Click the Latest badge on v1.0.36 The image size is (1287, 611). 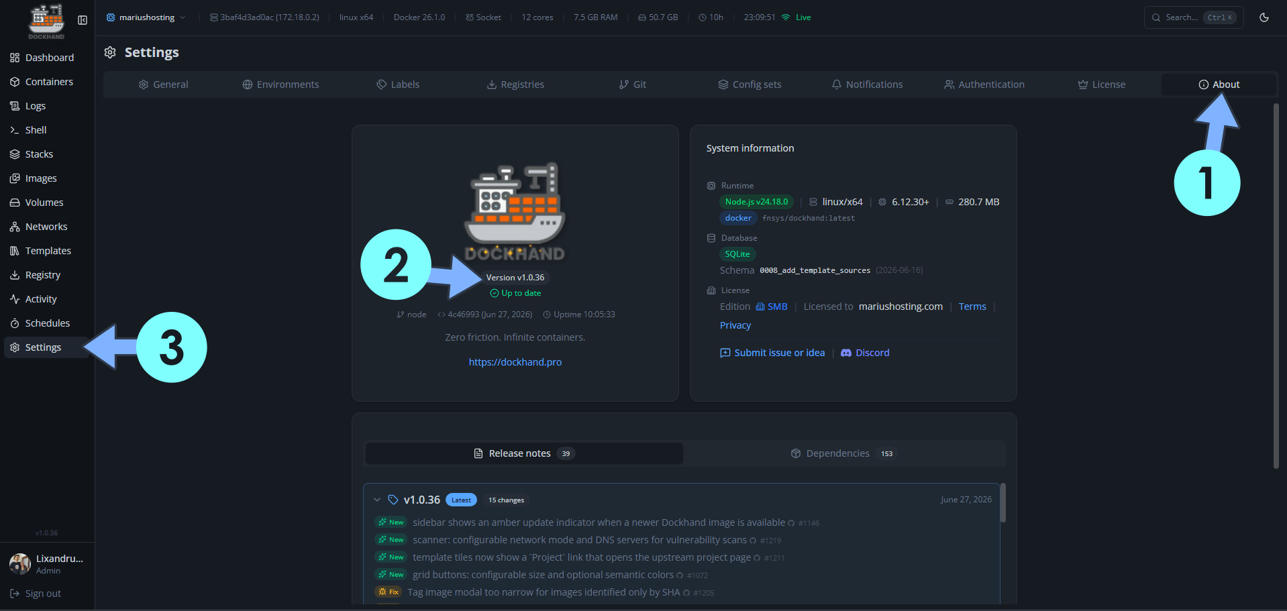[x=461, y=500]
